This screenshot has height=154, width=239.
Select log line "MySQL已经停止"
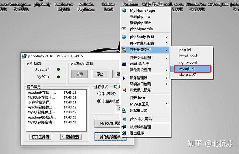pos(52,112)
